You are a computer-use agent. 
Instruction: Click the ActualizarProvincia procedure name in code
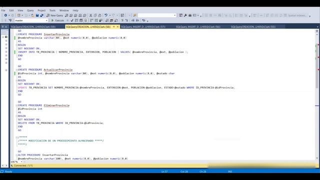[58, 70]
